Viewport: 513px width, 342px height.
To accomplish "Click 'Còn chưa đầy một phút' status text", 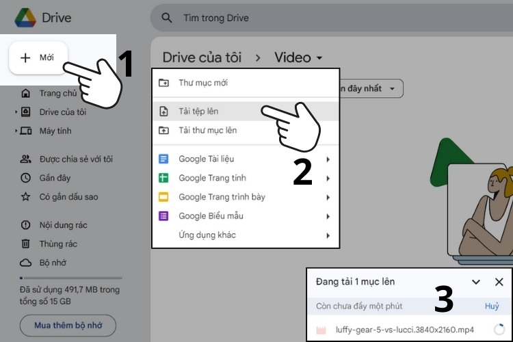I will pos(359,306).
